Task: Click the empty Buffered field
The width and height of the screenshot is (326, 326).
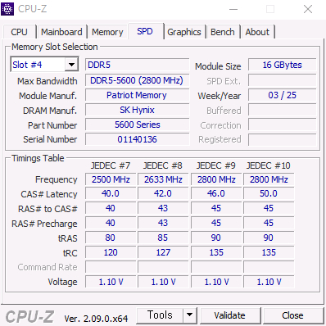Action: [283, 111]
